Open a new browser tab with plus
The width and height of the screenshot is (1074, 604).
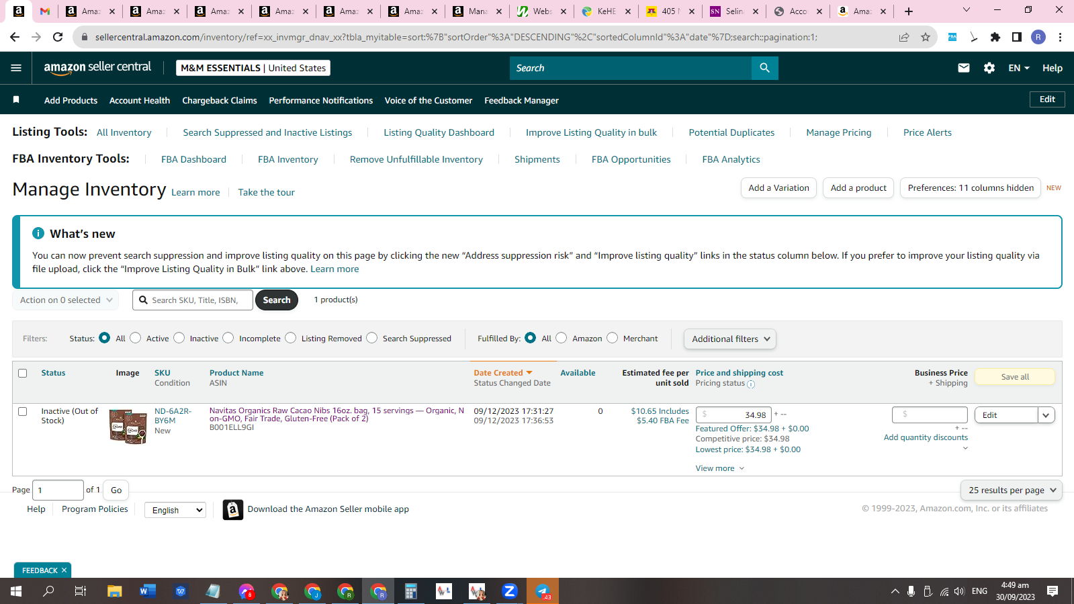(x=909, y=11)
